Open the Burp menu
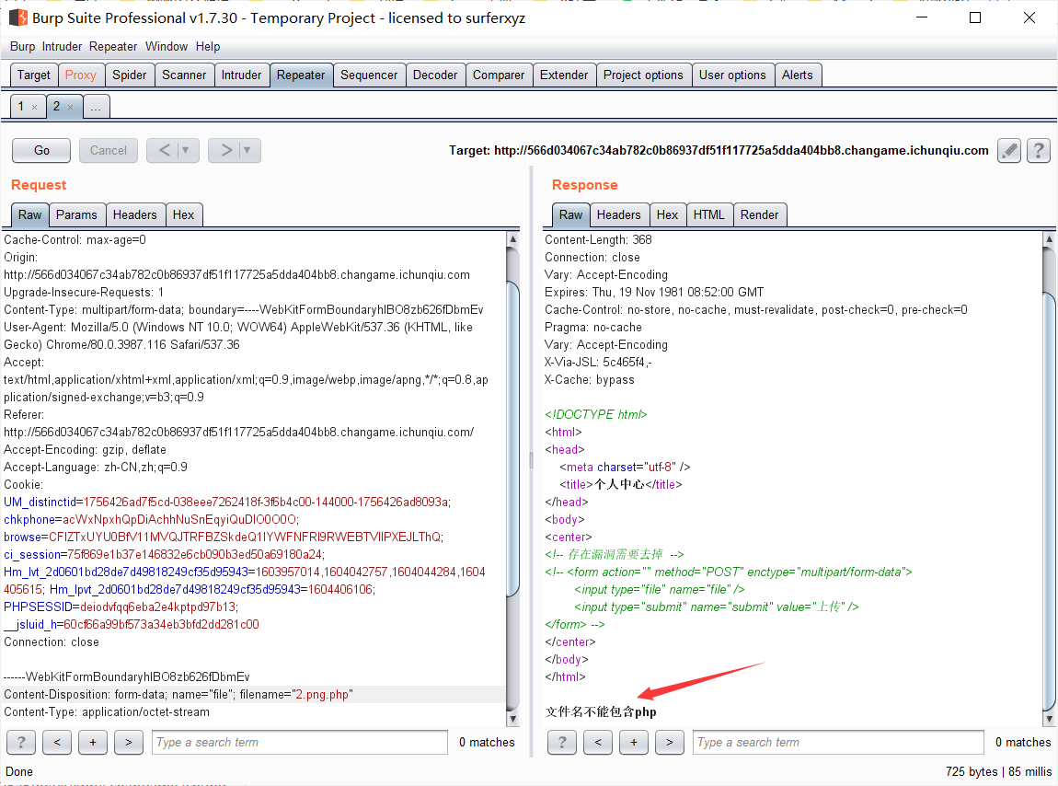The height and width of the screenshot is (786, 1058). click(22, 47)
